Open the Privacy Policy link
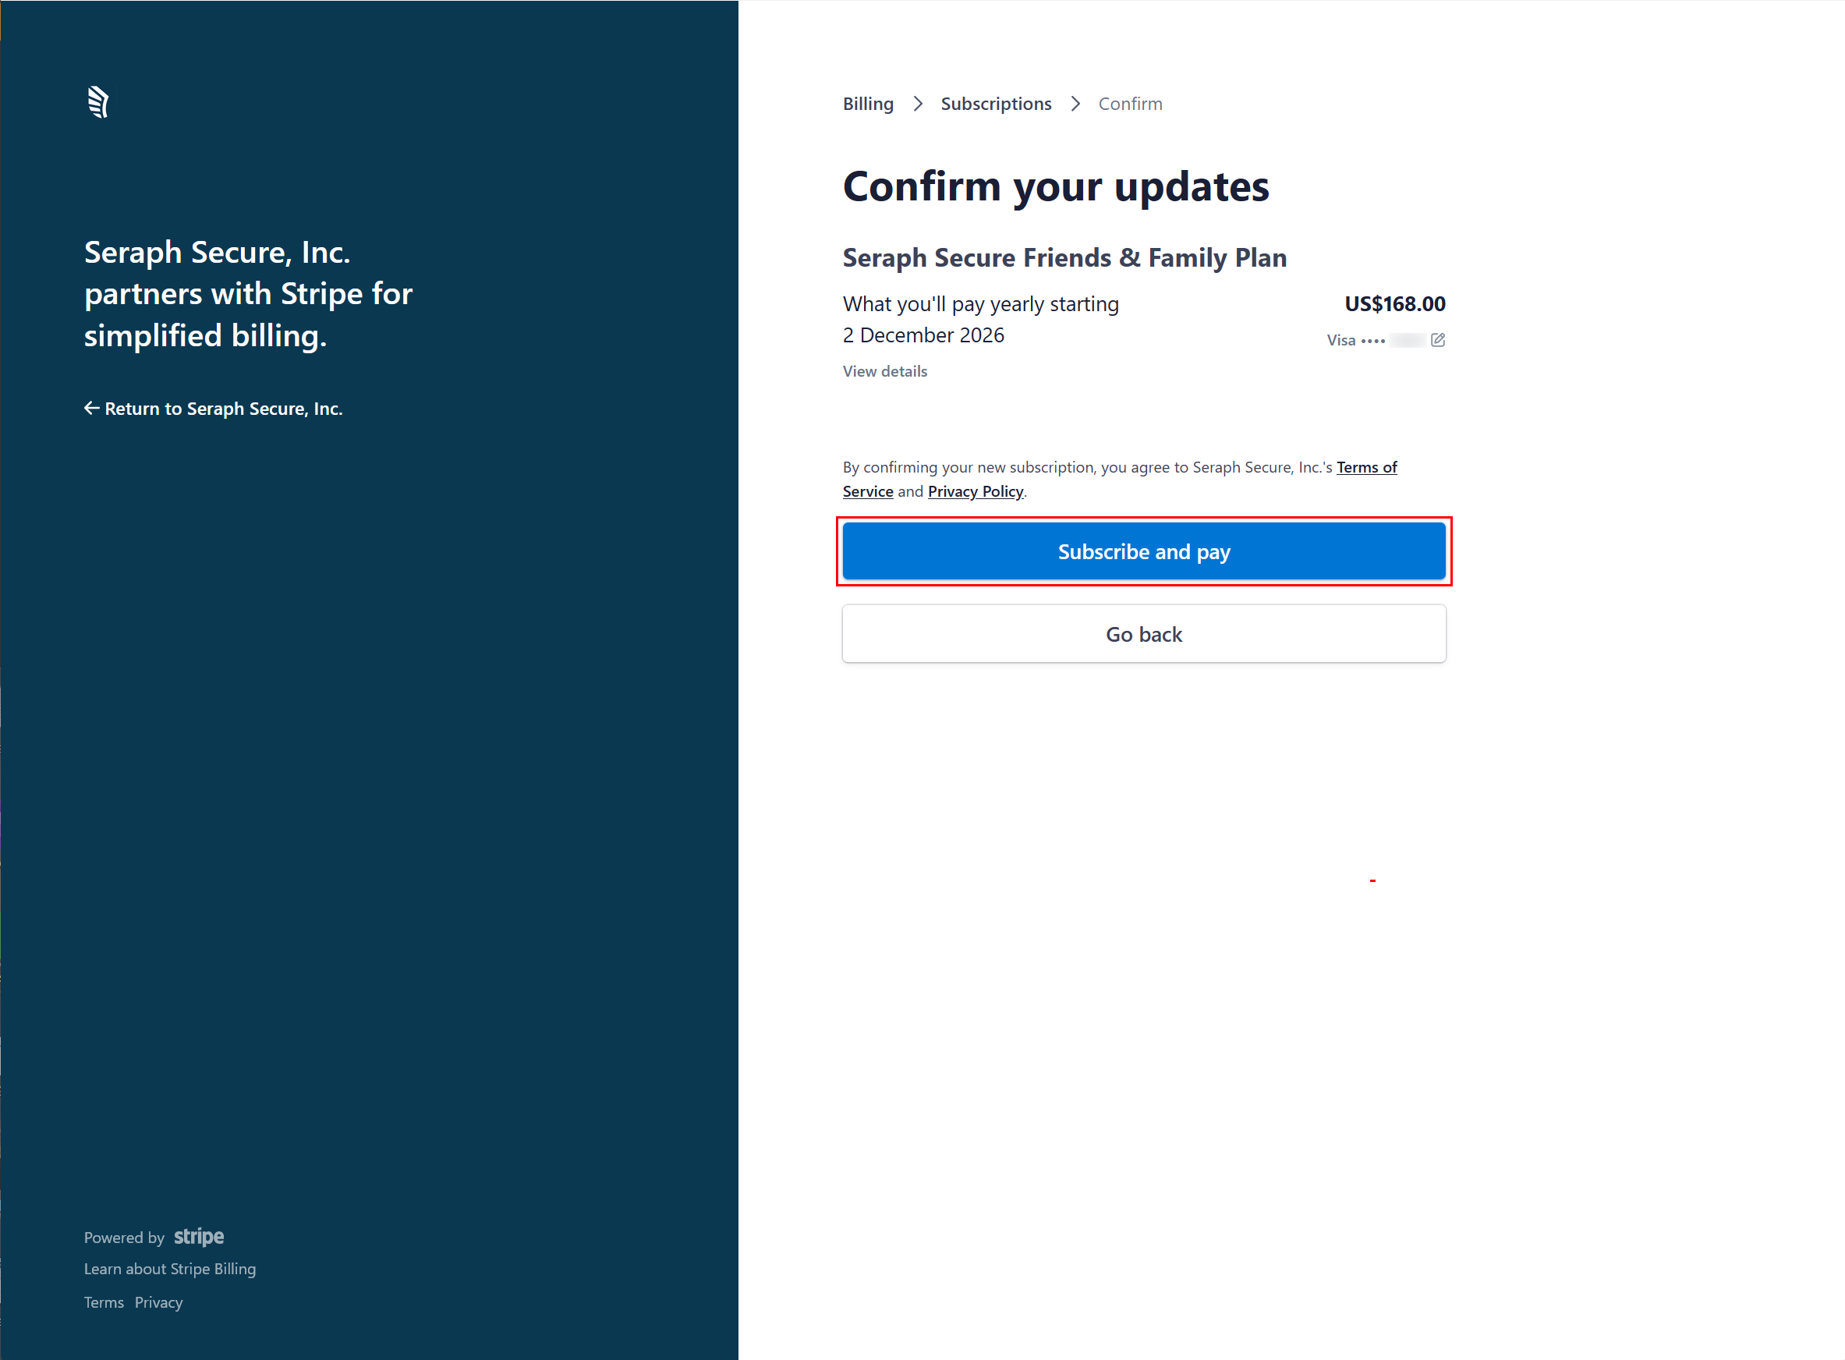Image resolution: width=1845 pixels, height=1360 pixels. pyautogui.click(x=975, y=491)
